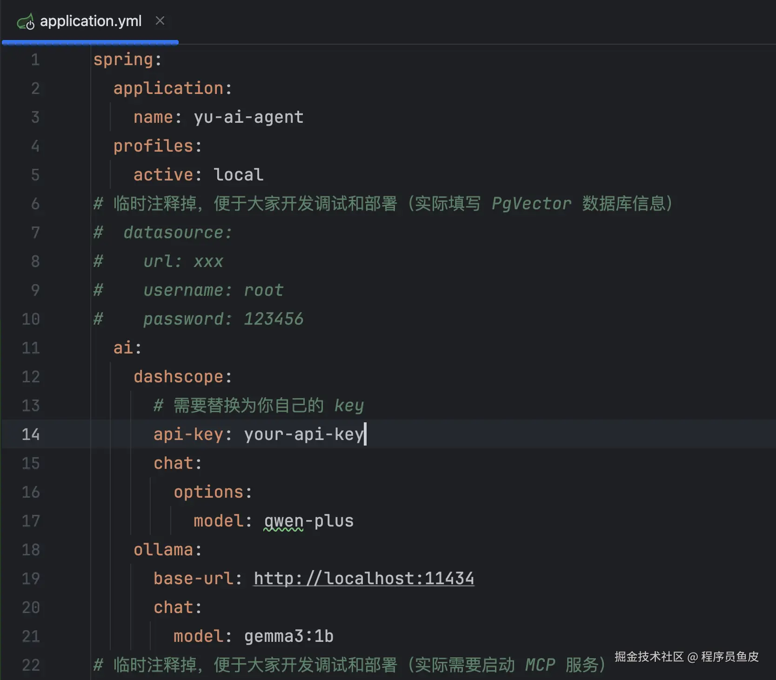Click the Spring icon on application.yml tab

click(x=26, y=21)
